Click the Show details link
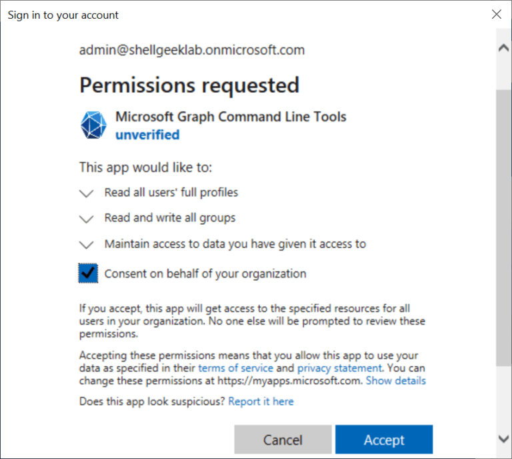Screen dimensions: 512x459 395,381
